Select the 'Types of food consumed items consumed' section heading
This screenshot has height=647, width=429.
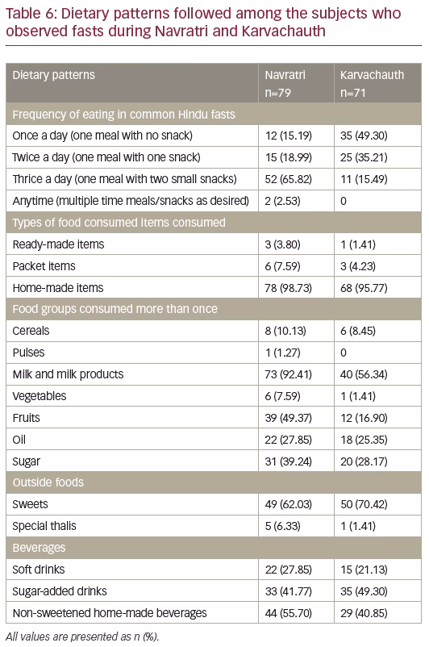[119, 223]
